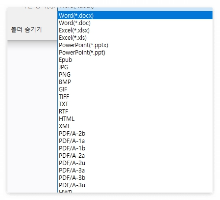Choose the Word(*.doc) format option

(x=135, y=23)
